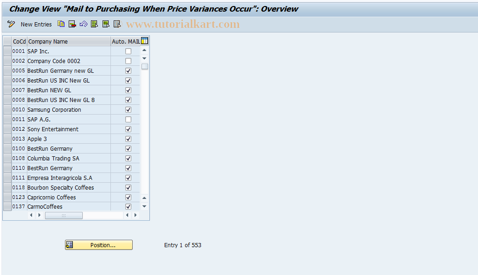478x275 pixels.
Task: Click the Select Block icon
Action: click(106, 24)
